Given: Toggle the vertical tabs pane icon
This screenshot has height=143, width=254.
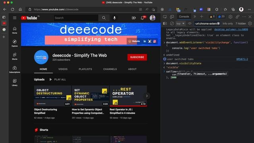Looking at the screenshot, I should pos(4,17).
